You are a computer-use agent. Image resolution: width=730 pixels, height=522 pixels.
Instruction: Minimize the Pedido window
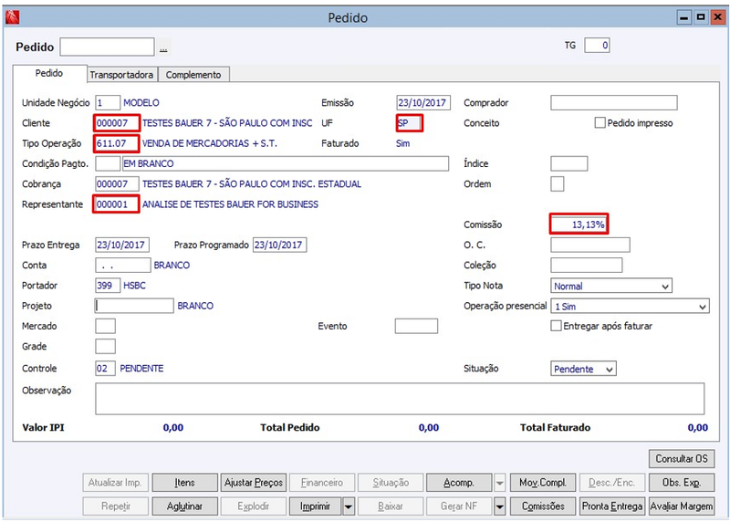(x=683, y=17)
